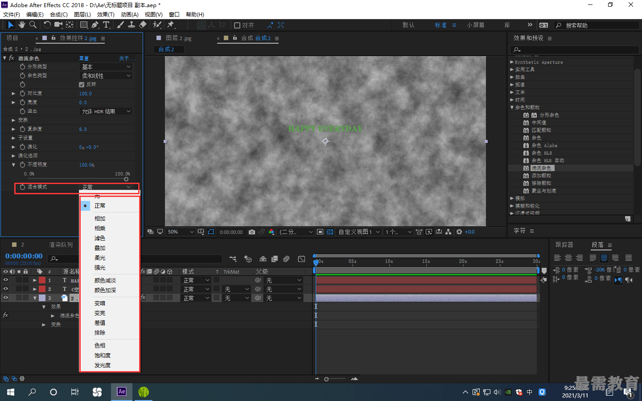
Task: Choose 颜色减淡 blend mode from the list
Action: [x=105, y=281]
